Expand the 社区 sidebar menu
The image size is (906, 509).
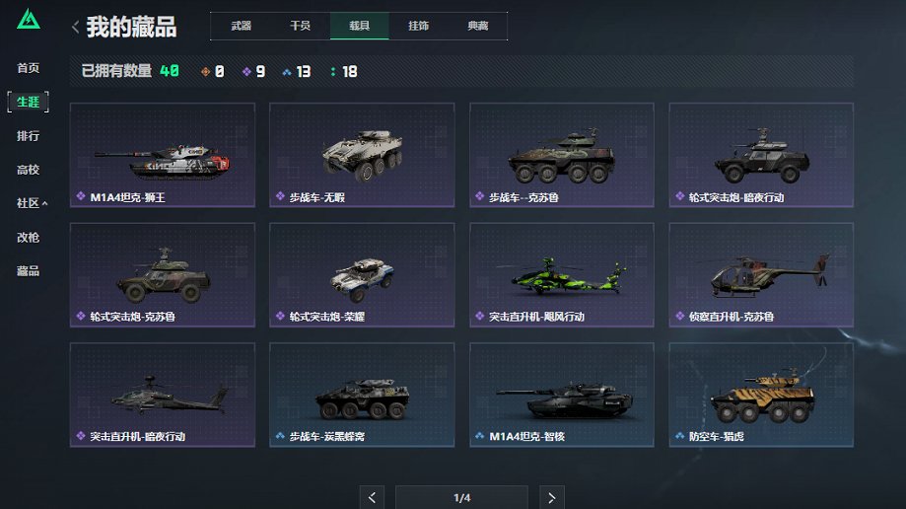click(32, 203)
